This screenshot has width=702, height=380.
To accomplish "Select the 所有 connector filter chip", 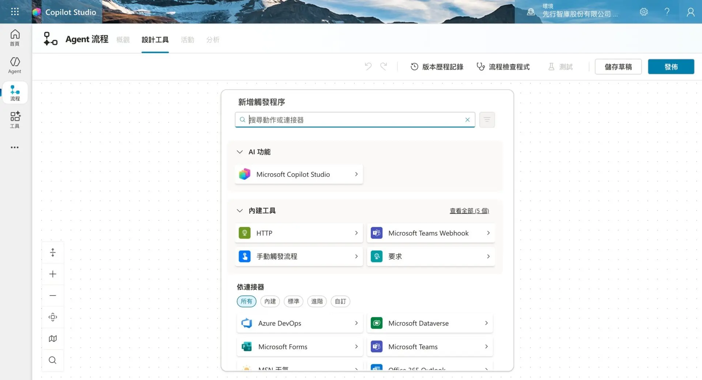I will (x=246, y=301).
